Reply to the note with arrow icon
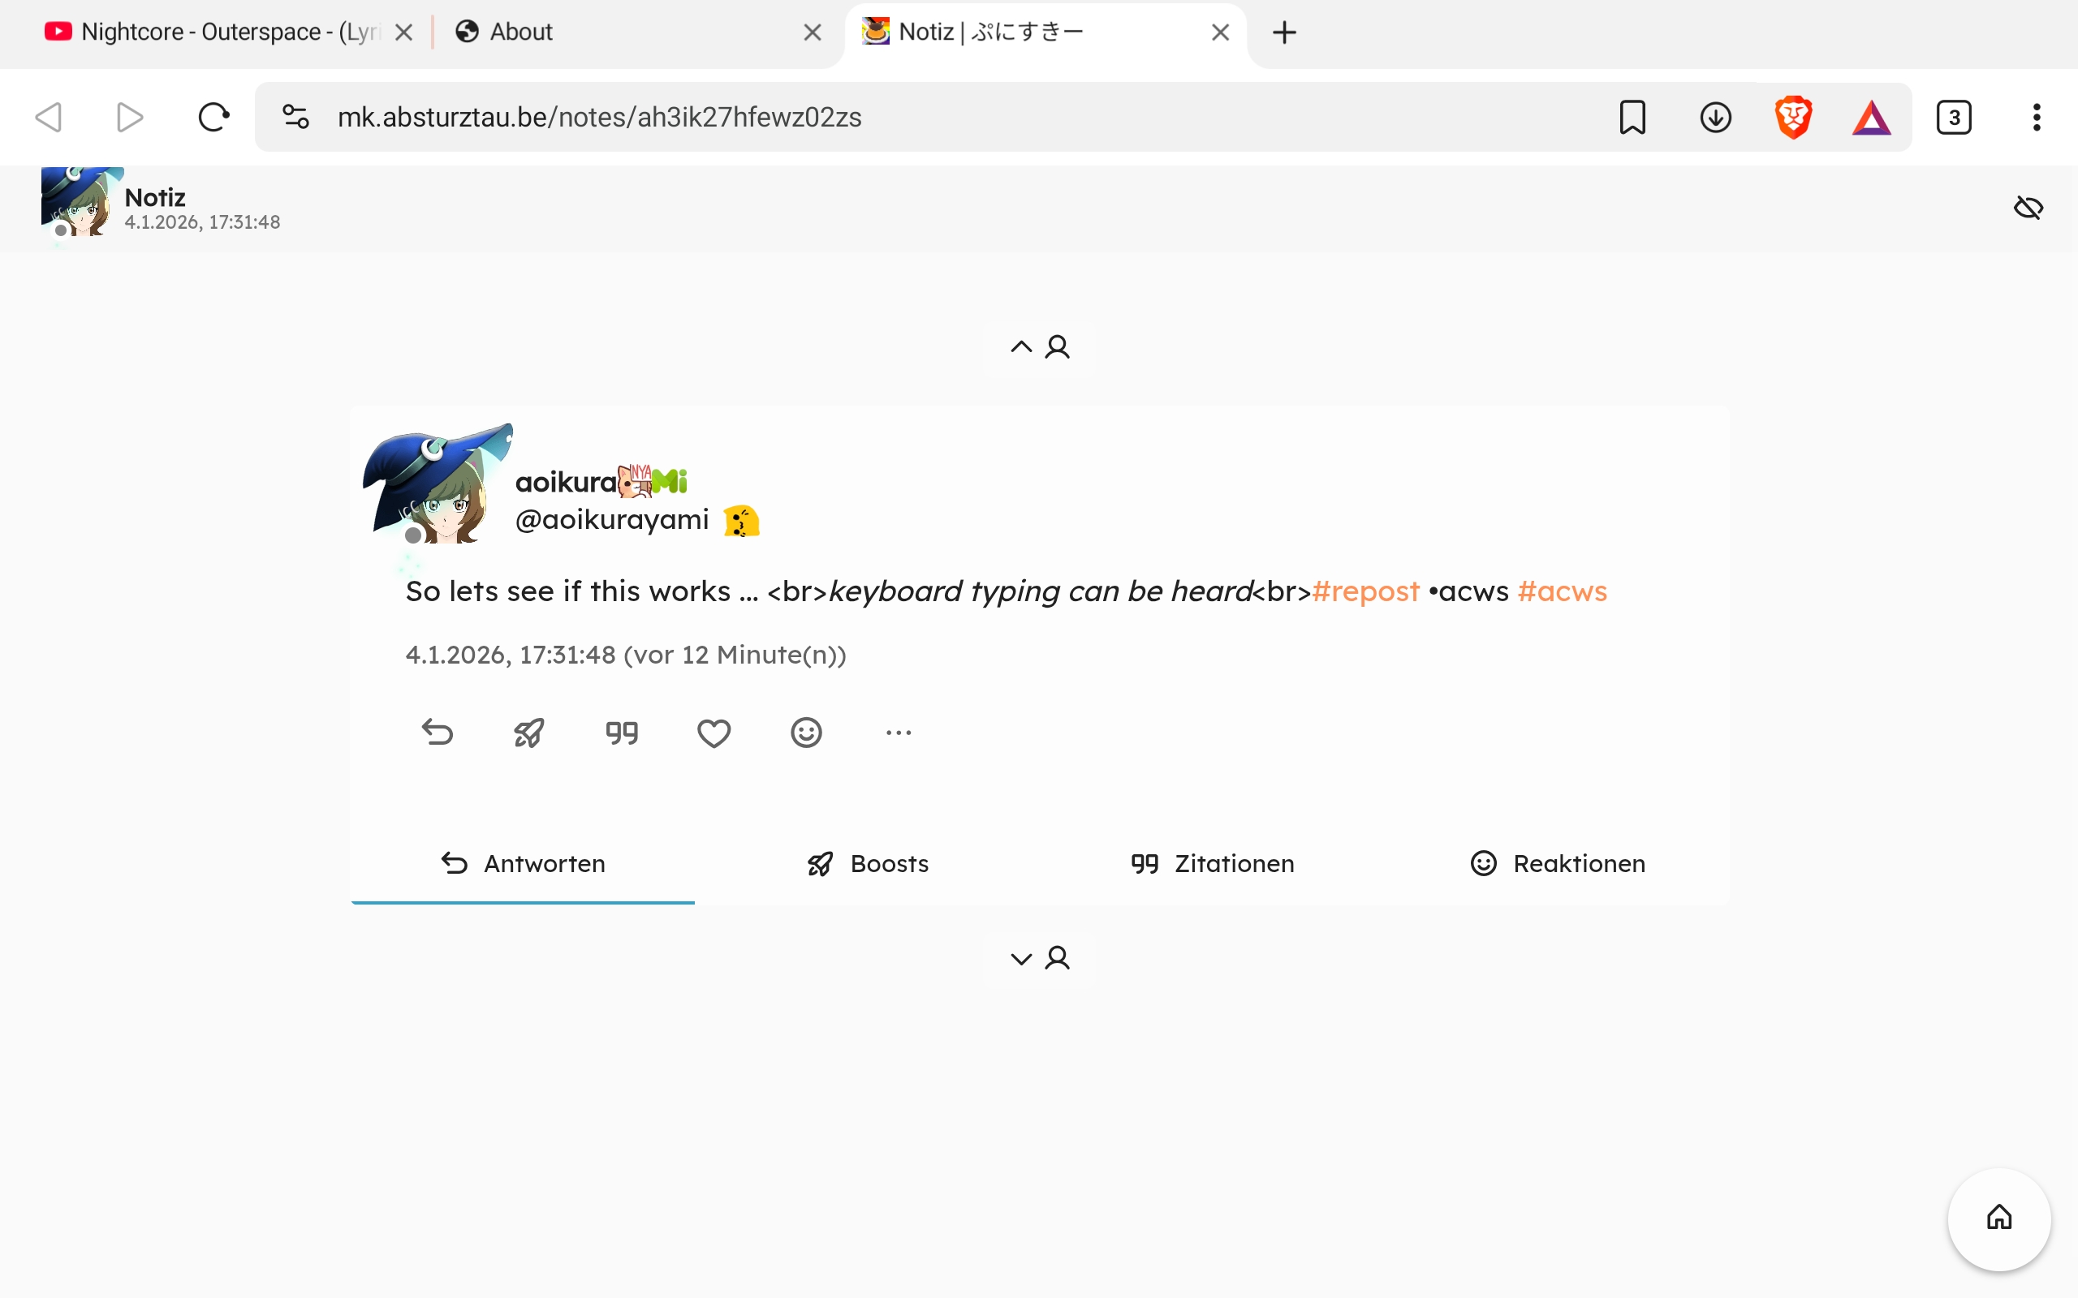This screenshot has height=1298, width=2078. click(437, 733)
